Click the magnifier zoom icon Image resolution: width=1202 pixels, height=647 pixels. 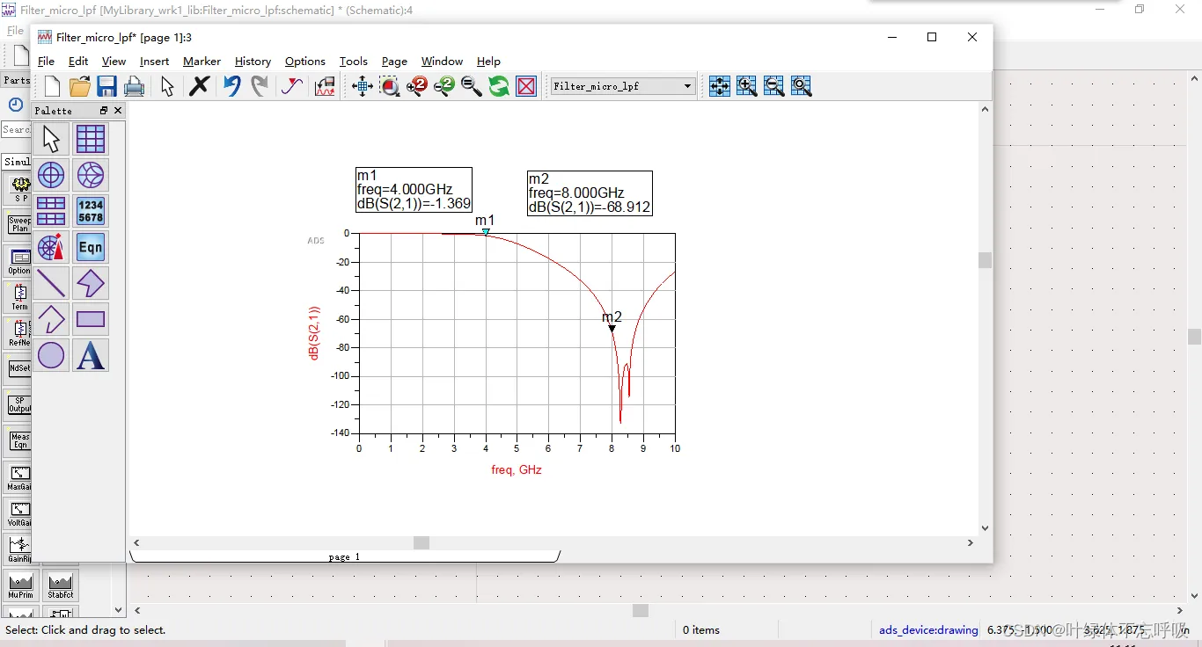(x=472, y=86)
